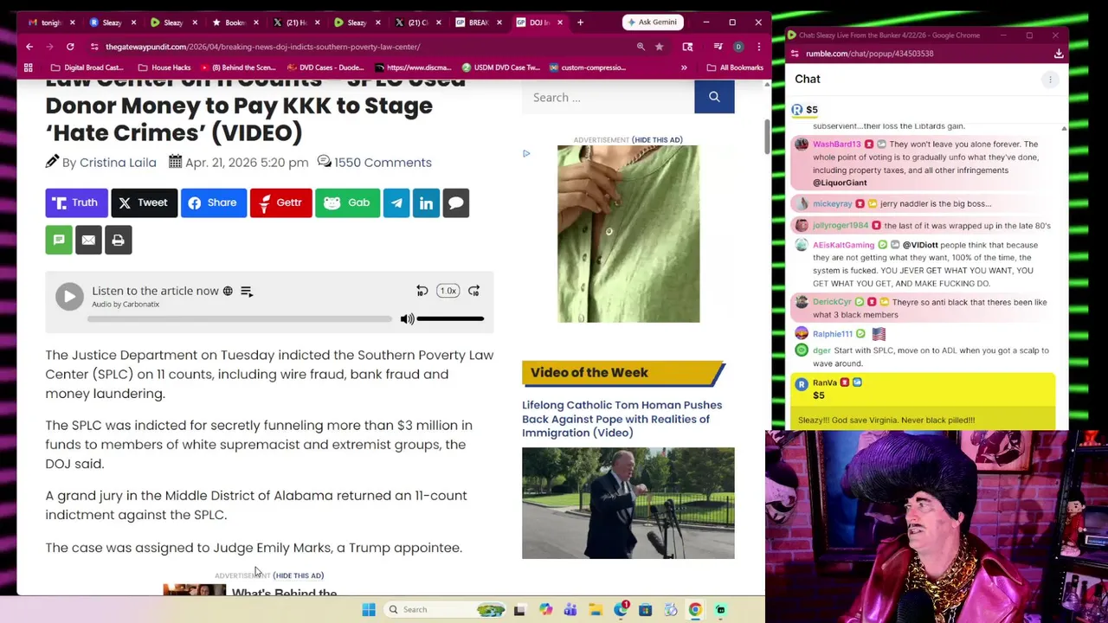Open Windows Start menu
1108x623 pixels.
click(x=369, y=609)
